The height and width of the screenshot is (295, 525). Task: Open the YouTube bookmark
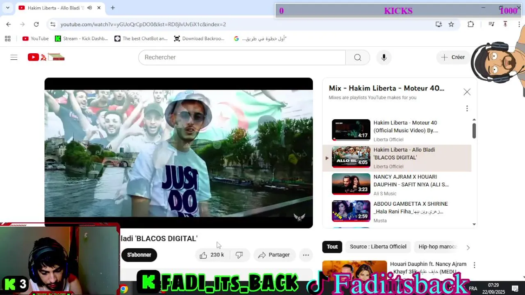[x=35, y=39]
